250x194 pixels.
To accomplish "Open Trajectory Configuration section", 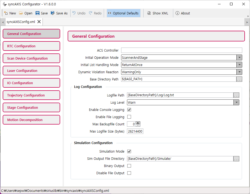I will 31,95.
